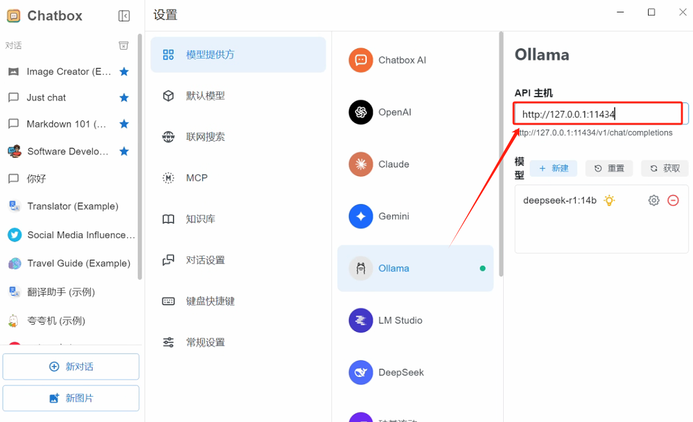Unstar the Software Developer conversation

point(124,151)
